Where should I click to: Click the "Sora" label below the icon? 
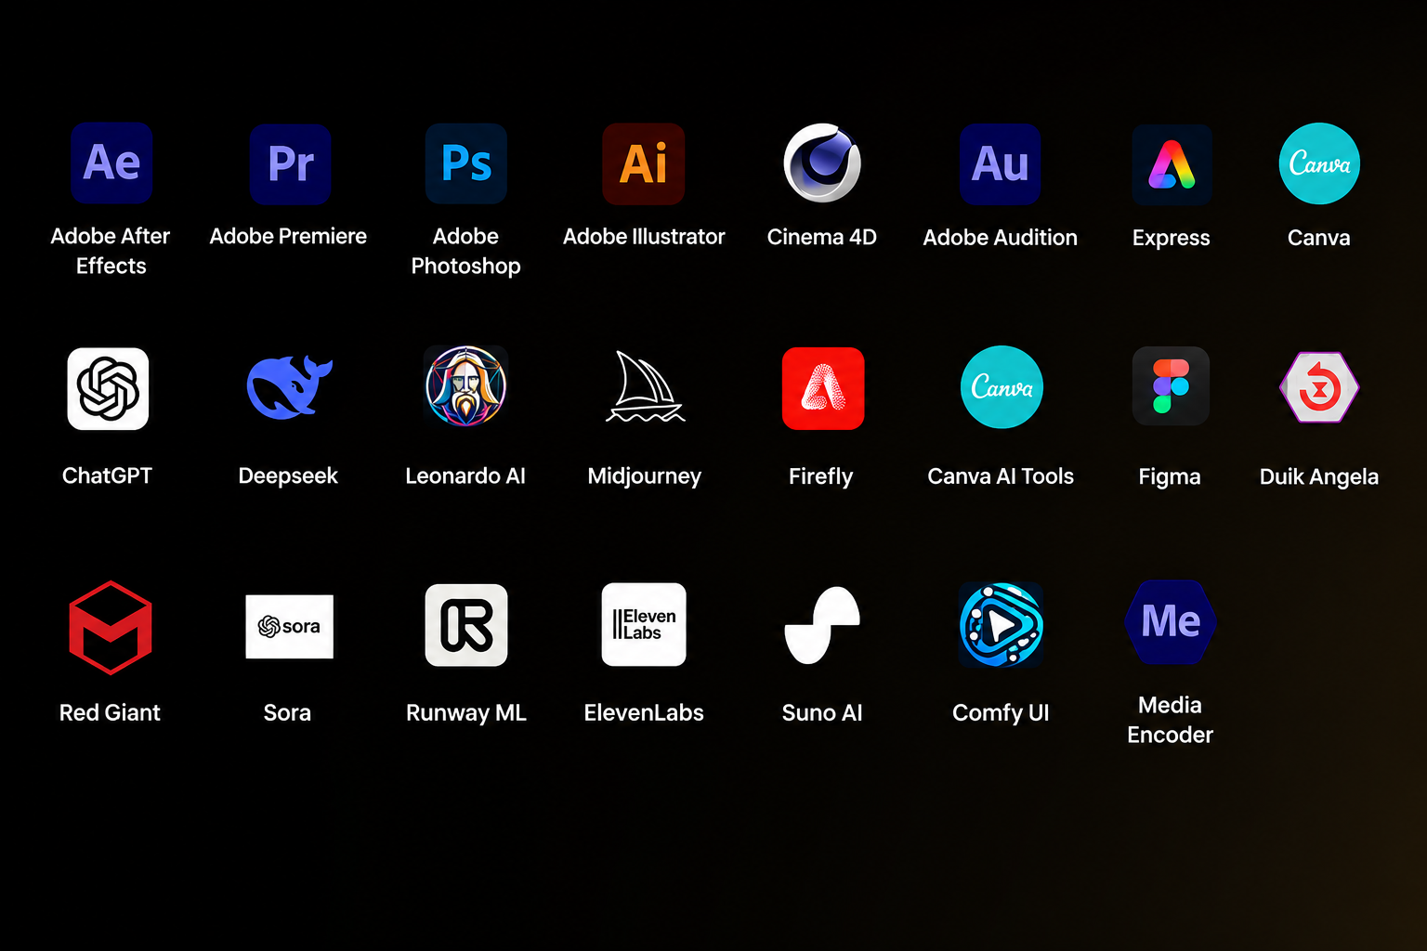click(287, 712)
